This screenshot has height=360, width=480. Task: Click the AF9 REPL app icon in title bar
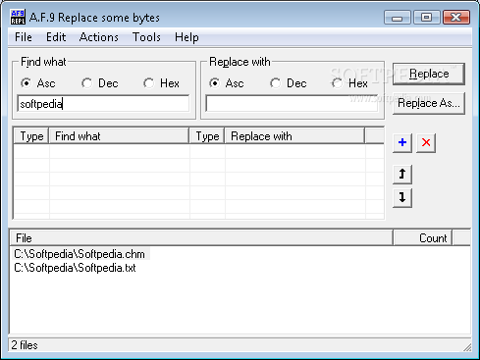18,18
